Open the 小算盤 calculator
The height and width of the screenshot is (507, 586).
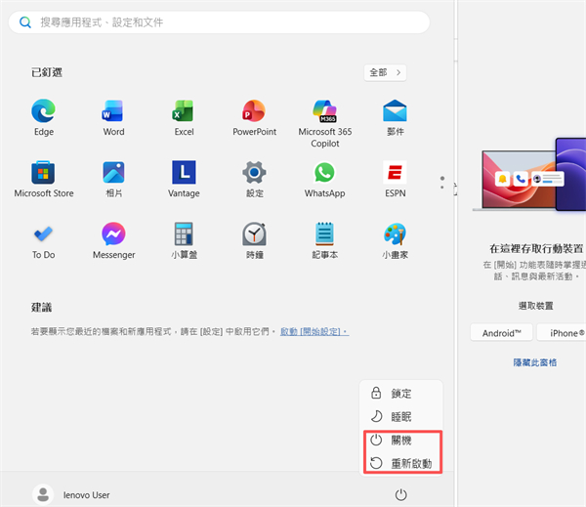coord(184,241)
